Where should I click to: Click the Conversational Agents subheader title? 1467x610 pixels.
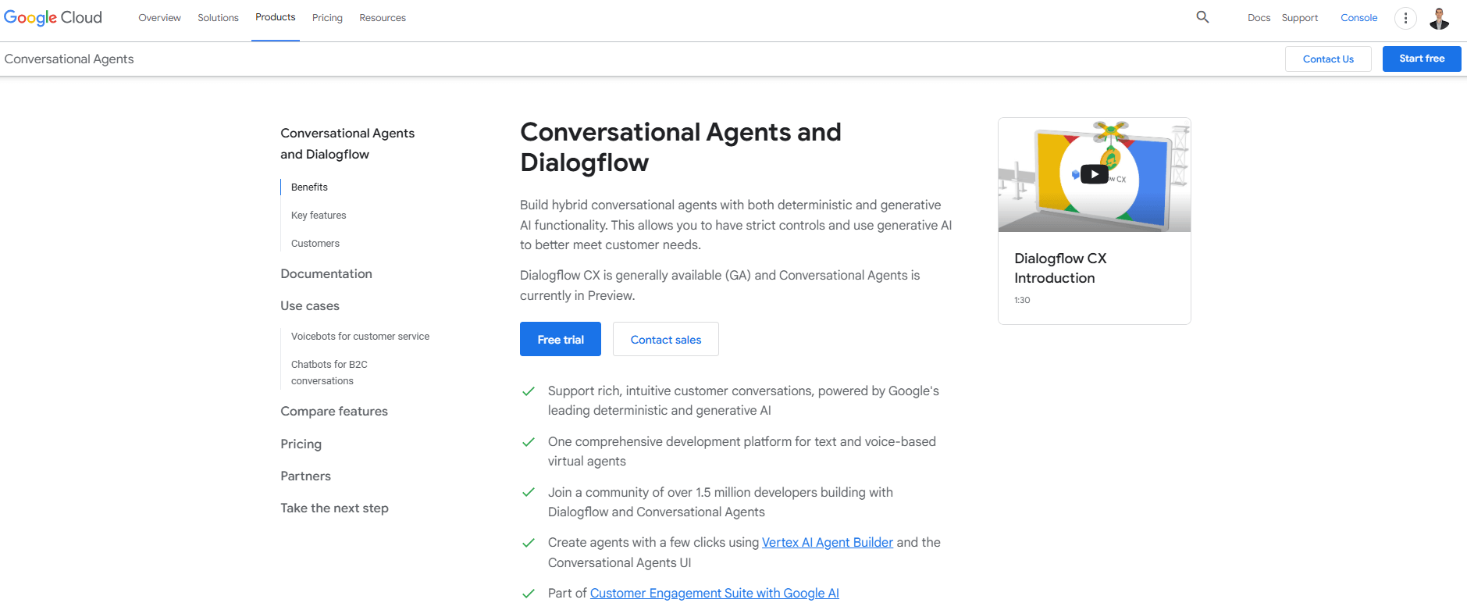(69, 59)
